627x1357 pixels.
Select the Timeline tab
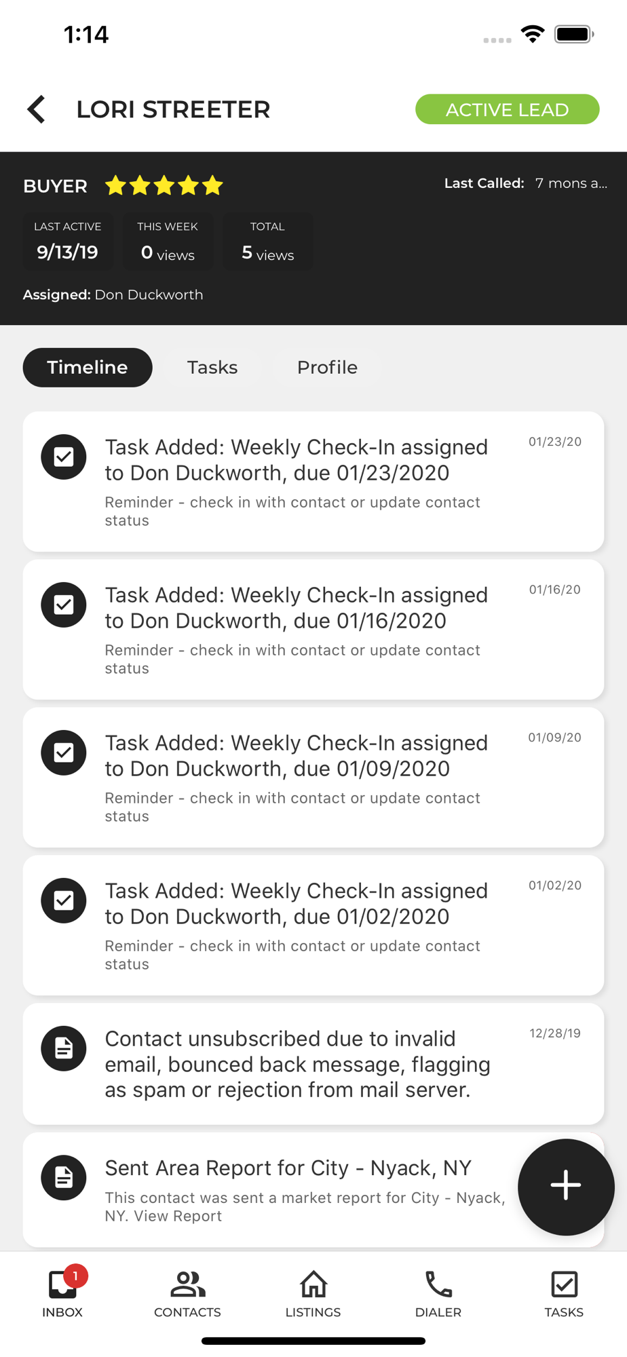(88, 367)
